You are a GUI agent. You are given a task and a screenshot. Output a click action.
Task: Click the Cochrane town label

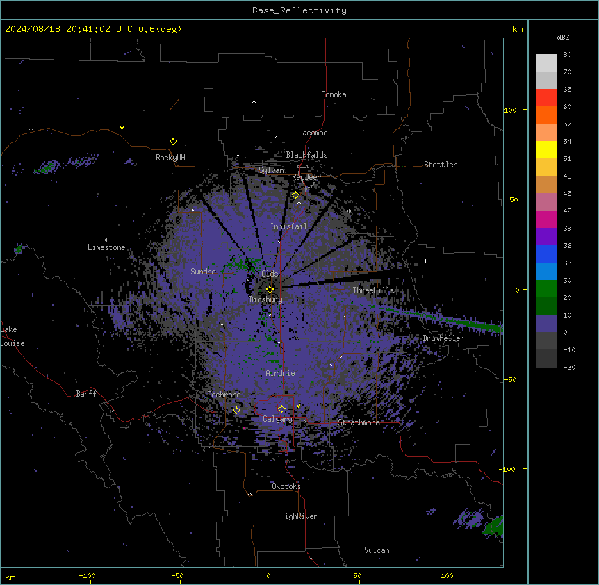point(224,395)
